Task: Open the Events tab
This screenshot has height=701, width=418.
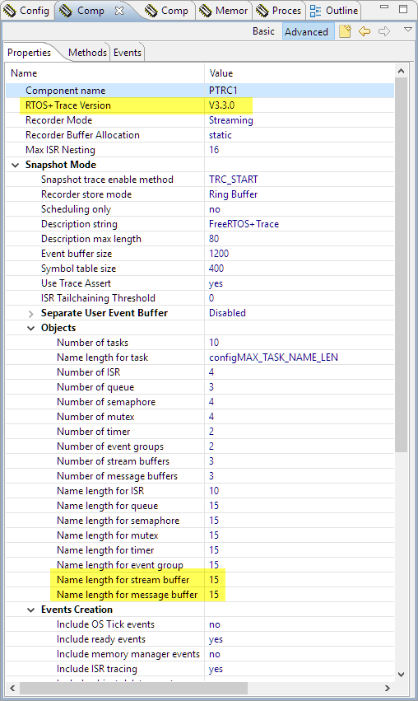Action: pos(128,53)
